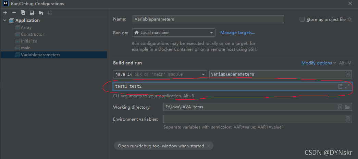Screen dimensions: 358x159
Task: Remove the Open run/debug tool window option
Action: point(208,146)
